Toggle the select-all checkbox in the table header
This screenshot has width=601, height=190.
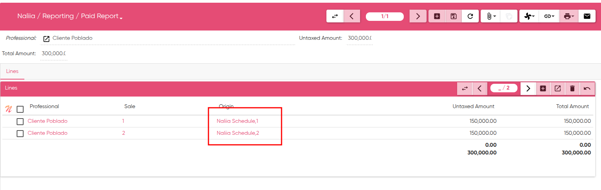[20, 109]
